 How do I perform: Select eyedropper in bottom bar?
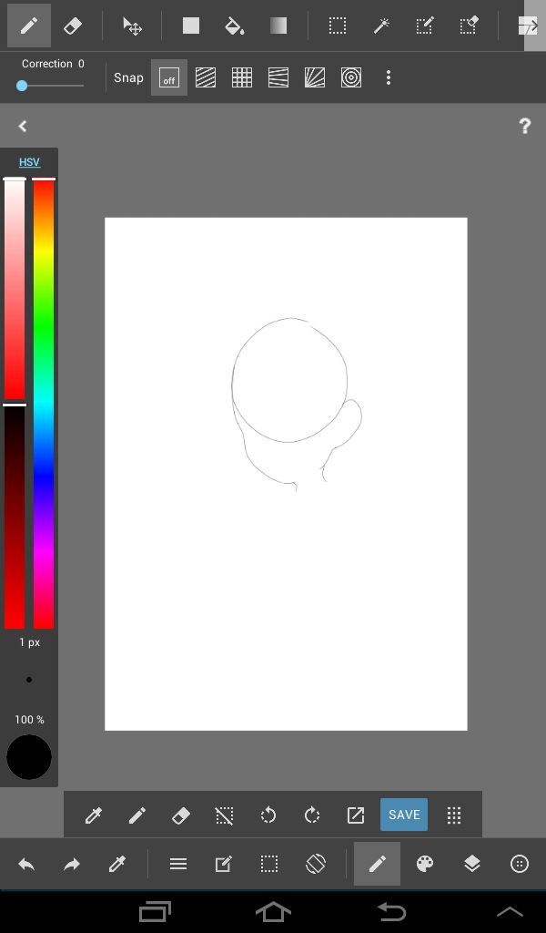(x=117, y=864)
